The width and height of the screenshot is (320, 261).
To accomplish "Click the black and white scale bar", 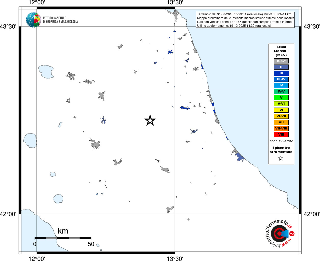I will (63, 238).
